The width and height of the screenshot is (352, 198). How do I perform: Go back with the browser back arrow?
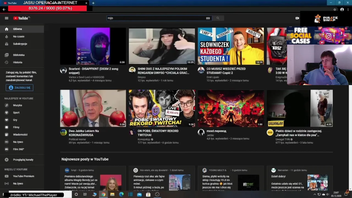tap(4, 9)
